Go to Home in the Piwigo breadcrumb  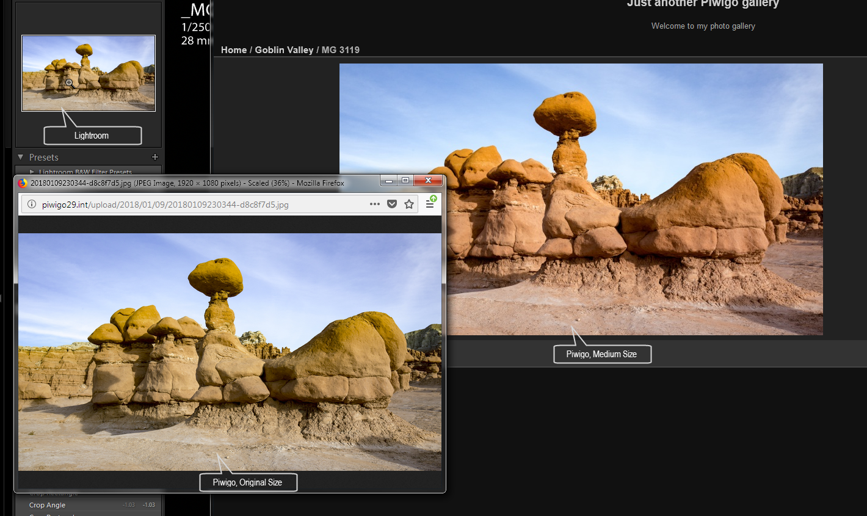point(234,50)
